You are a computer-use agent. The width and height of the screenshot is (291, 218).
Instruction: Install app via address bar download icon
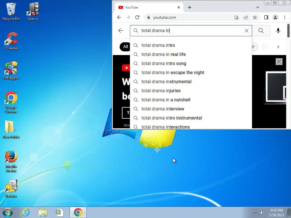(237, 17)
